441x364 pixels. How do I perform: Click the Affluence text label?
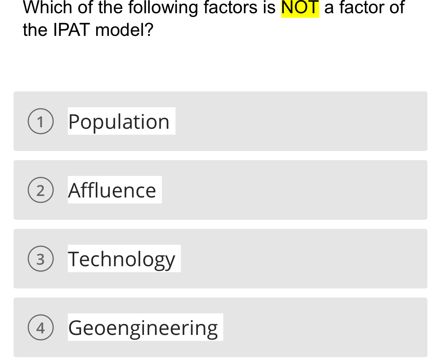point(113,190)
